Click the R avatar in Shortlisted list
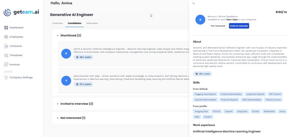Image resolution: width=287 pixels, height=137 pixels. click(66, 54)
